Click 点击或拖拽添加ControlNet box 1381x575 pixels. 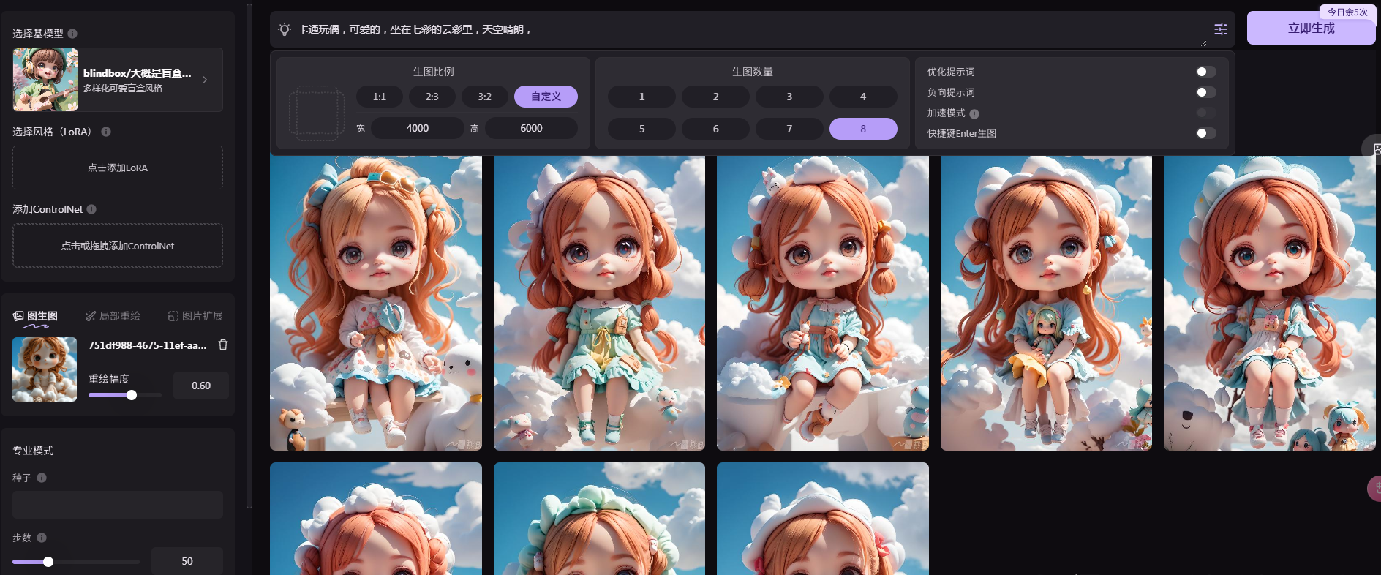pyautogui.click(x=118, y=246)
